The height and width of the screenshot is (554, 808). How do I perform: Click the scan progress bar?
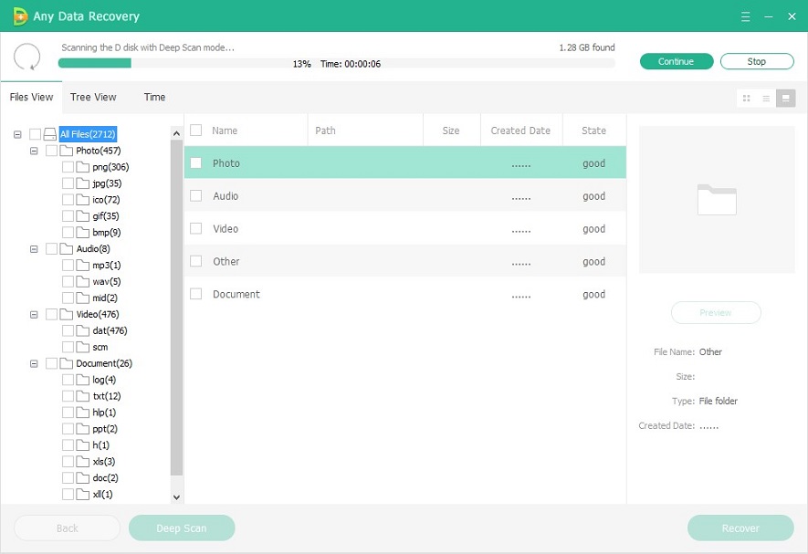click(337, 63)
